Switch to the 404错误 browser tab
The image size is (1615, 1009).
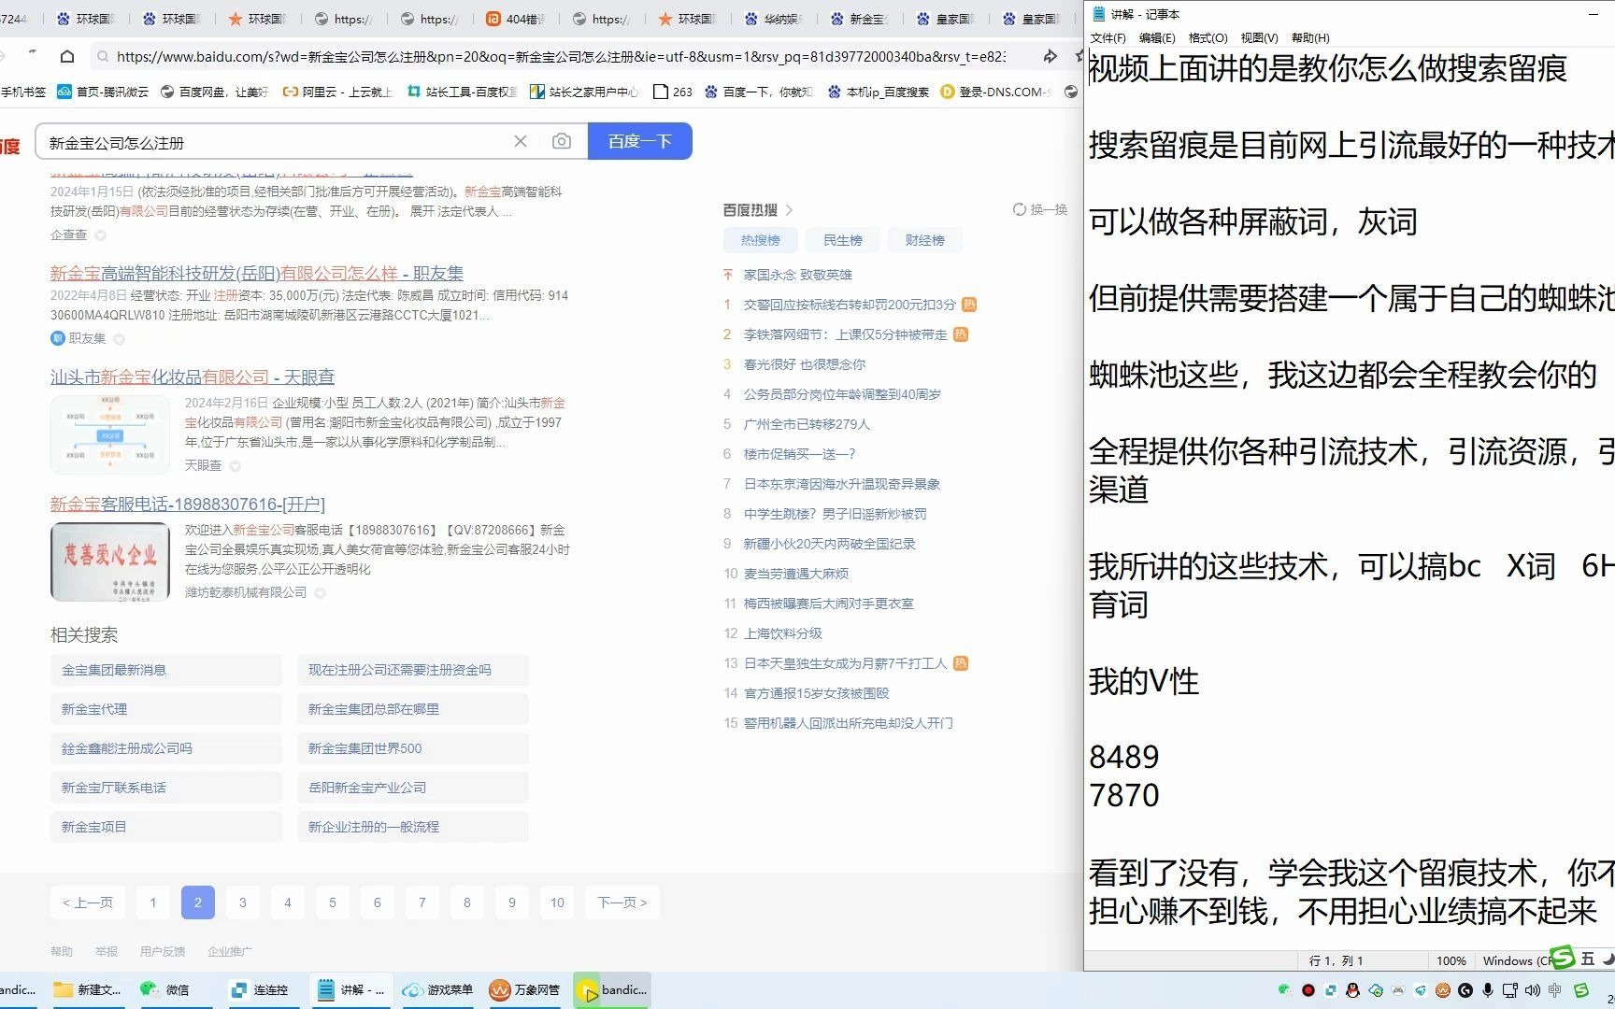(515, 19)
